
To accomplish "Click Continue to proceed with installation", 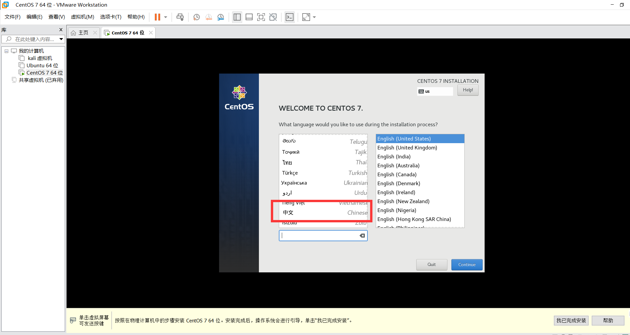I will click(x=467, y=264).
